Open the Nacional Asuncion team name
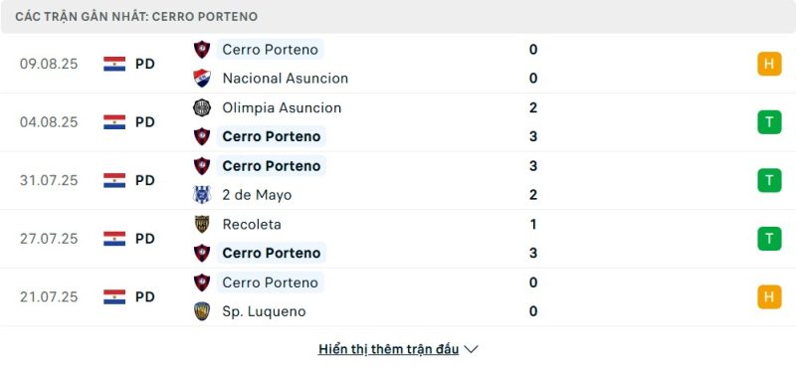796x372 pixels. click(x=286, y=79)
